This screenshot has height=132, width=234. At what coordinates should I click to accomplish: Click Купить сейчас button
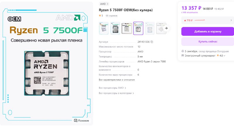tap(208, 41)
